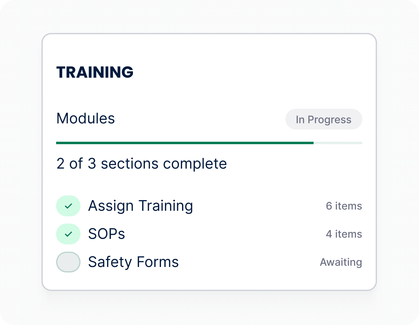Click the Awaiting status text
Viewport: 419px width, 325px height.
[x=341, y=262]
